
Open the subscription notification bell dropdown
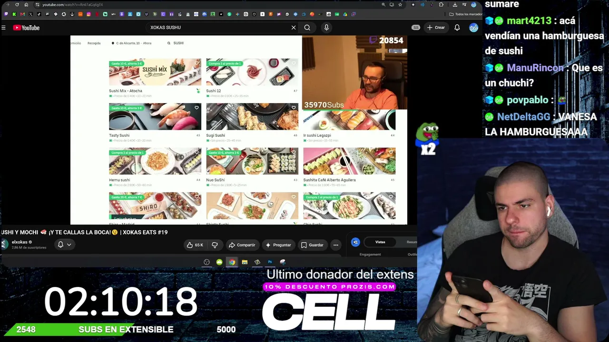pos(64,245)
